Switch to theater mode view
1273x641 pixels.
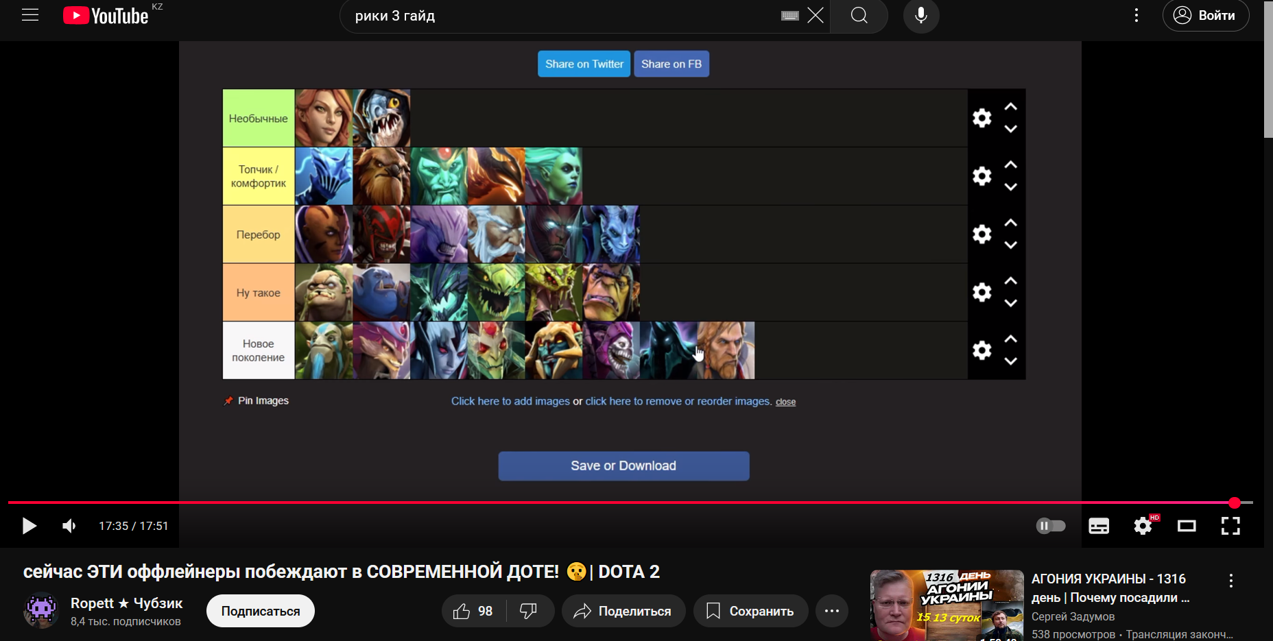coord(1187,526)
